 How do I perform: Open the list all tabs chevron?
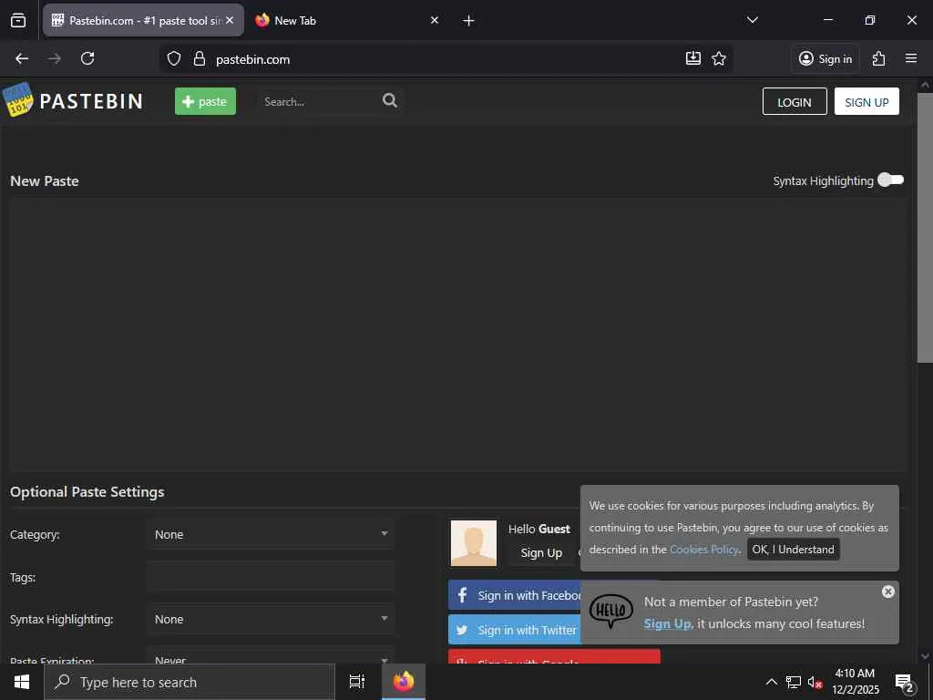[752, 20]
